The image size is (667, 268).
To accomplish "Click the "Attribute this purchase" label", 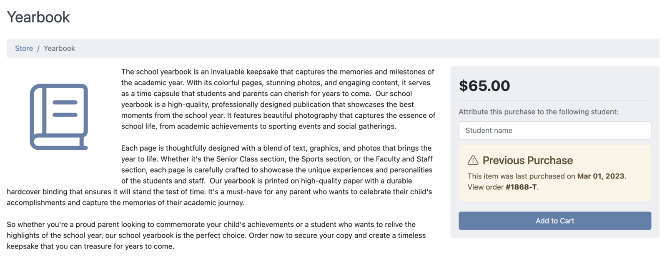I will point(539,112).
